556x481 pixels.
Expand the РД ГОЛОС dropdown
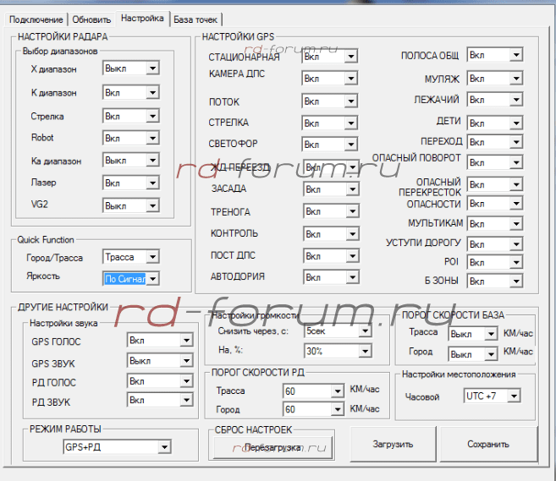(x=160, y=381)
